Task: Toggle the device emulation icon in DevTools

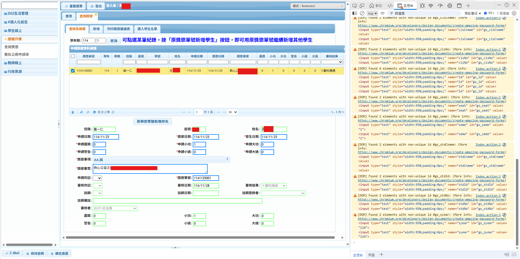Action: (362, 6)
